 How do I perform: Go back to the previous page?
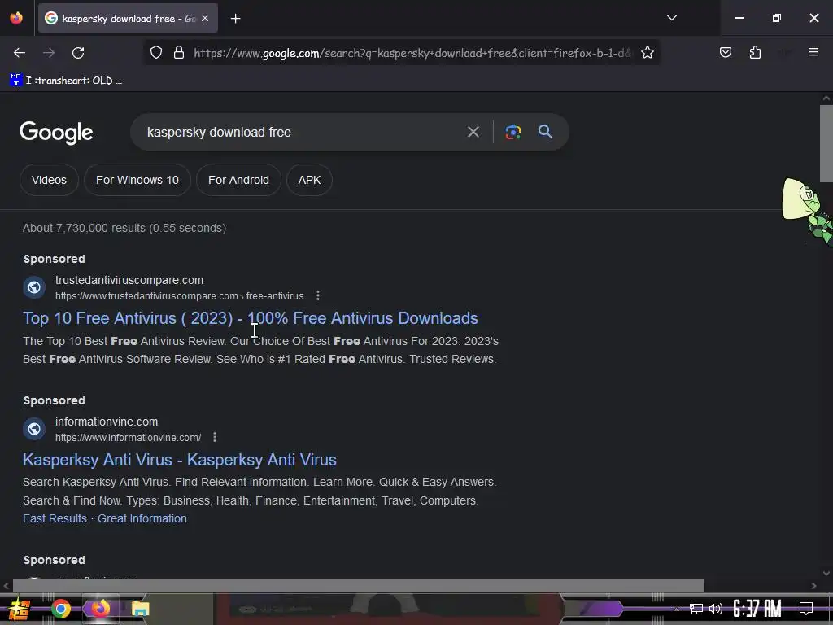20,53
